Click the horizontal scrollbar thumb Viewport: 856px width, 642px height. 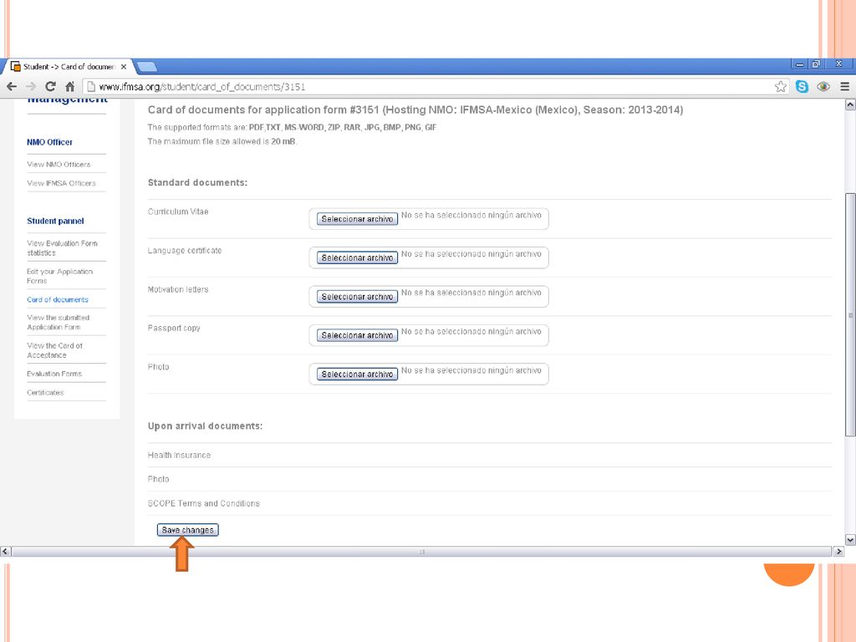coord(421,552)
